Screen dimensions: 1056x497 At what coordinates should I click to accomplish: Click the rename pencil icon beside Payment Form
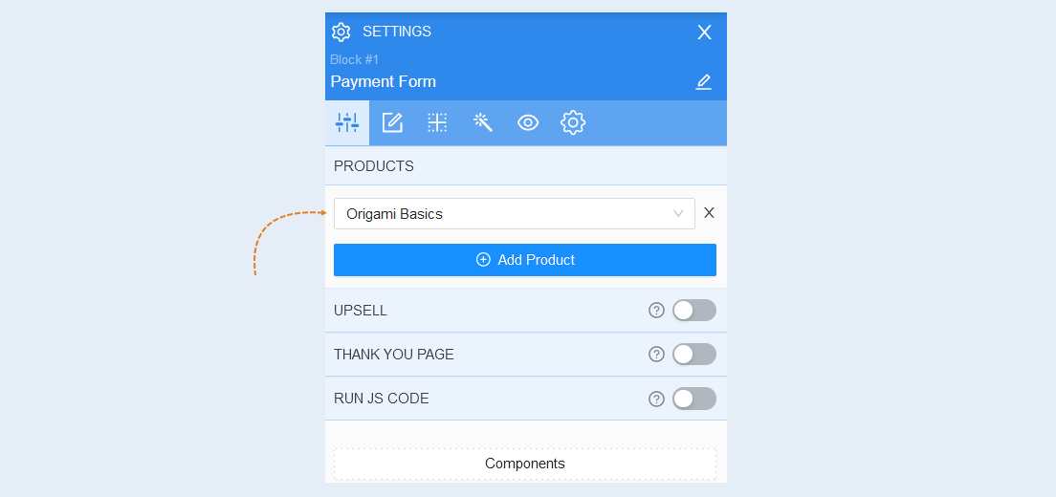point(703,82)
